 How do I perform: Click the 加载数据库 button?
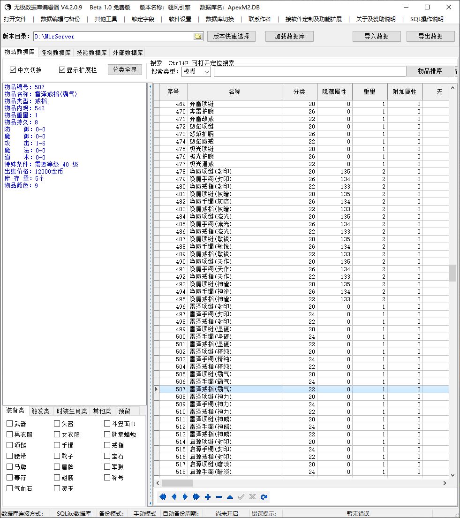(x=289, y=36)
